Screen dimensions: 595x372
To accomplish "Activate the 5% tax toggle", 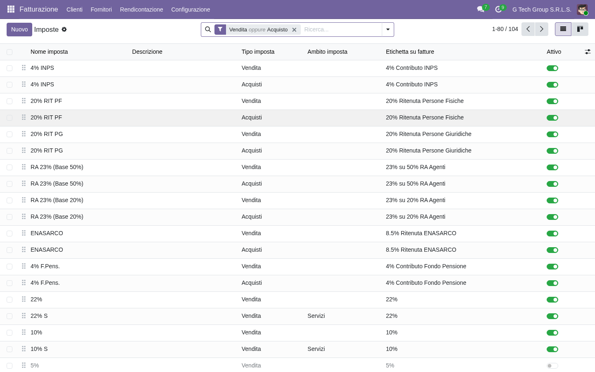I will 552,366.
